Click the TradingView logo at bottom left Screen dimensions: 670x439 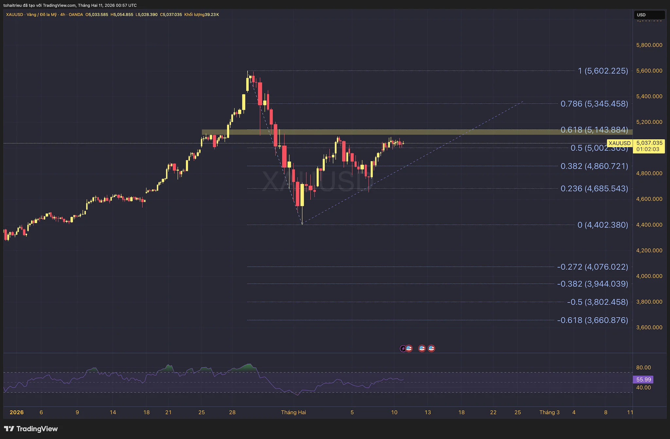click(x=31, y=429)
